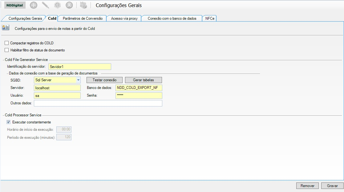This screenshot has width=344, height=192.
Task: Enable Compactar registros do COLD
Action: point(7,43)
